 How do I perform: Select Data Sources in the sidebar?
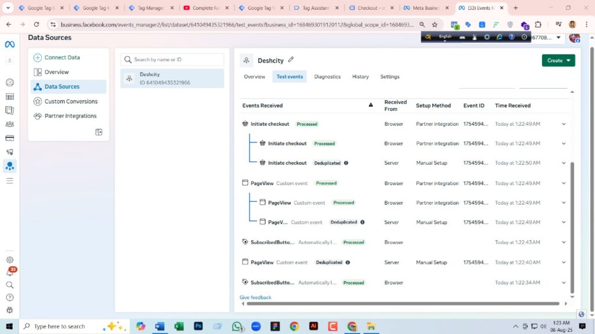(x=69, y=86)
